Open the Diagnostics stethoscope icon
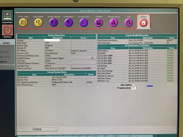Screen dimensions: 183x137 [x=38, y=23]
